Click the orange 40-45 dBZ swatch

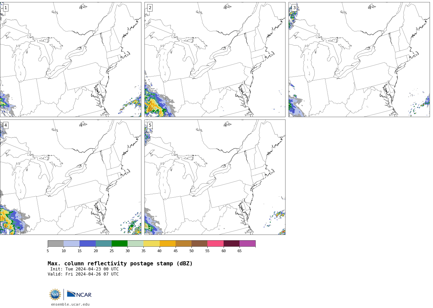167,244
